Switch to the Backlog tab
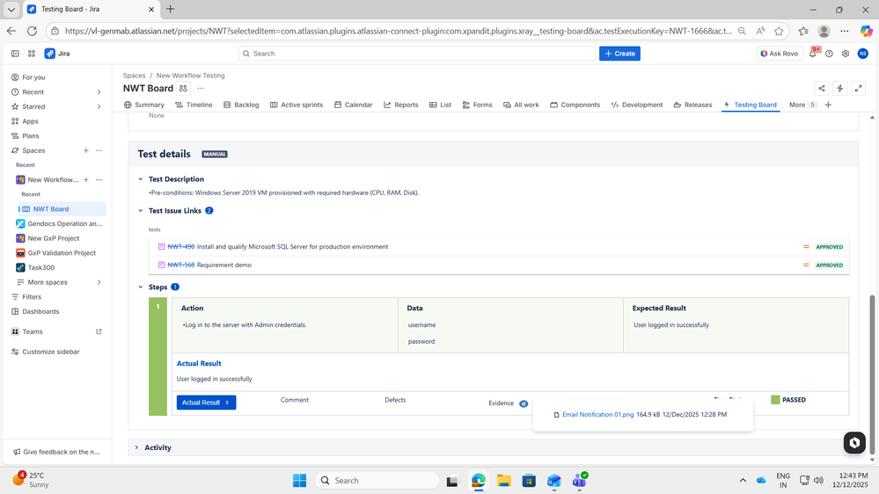This screenshot has width=879, height=494. pyautogui.click(x=241, y=105)
